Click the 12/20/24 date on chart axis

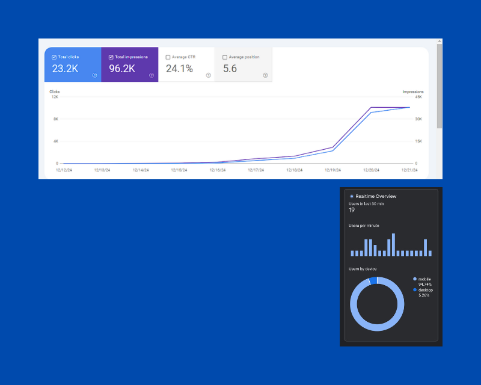pyautogui.click(x=372, y=170)
